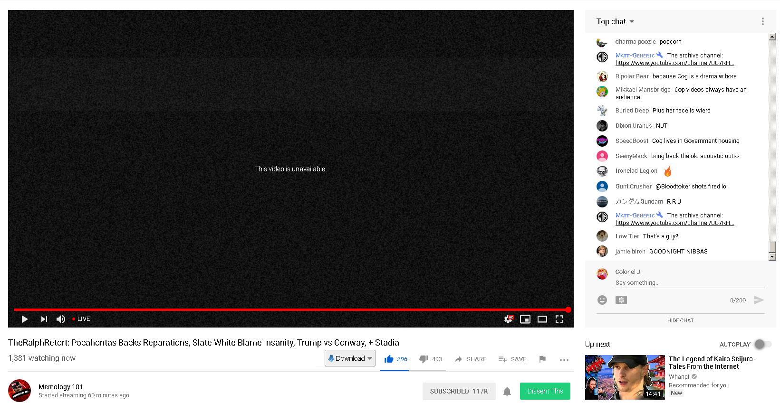Click Colonel J's own avatar
This screenshot has height=403, width=780.
pyautogui.click(x=602, y=274)
